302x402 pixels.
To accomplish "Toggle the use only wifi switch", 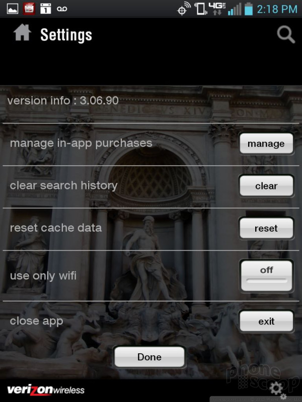I will pos(267,276).
